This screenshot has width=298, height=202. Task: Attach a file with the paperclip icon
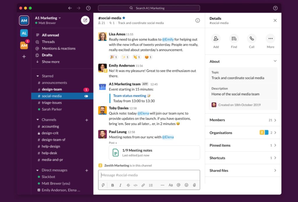(194, 185)
